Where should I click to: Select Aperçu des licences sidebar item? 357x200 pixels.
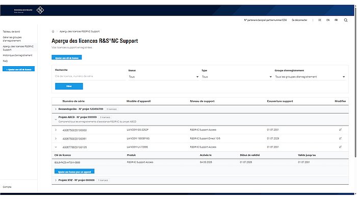point(18,48)
